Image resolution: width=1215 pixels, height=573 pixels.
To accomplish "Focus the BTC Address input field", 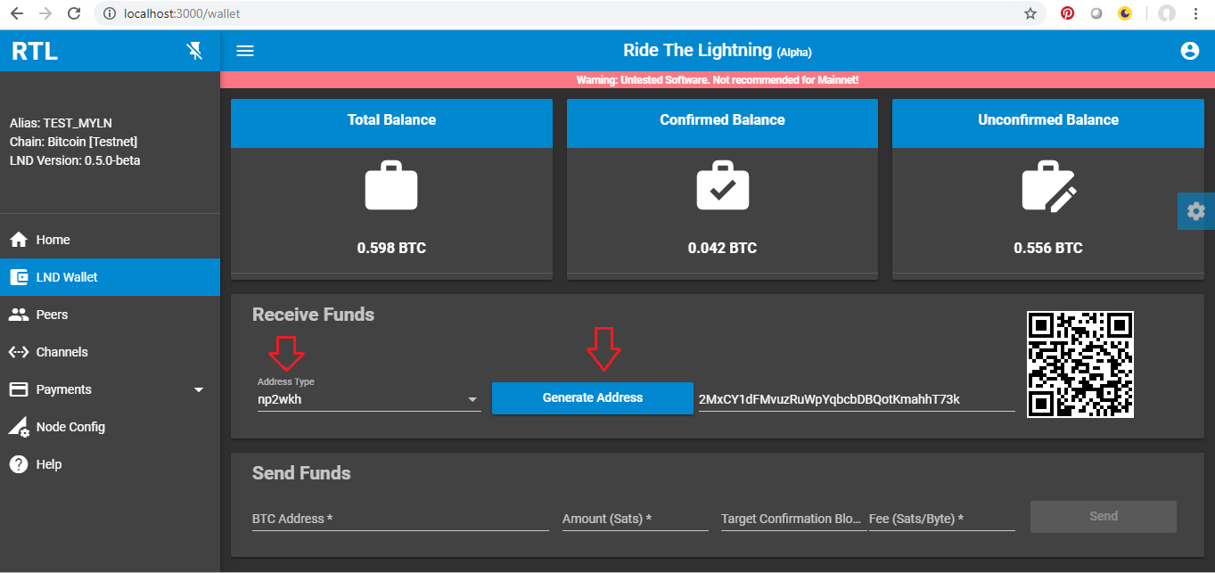I will (x=400, y=518).
